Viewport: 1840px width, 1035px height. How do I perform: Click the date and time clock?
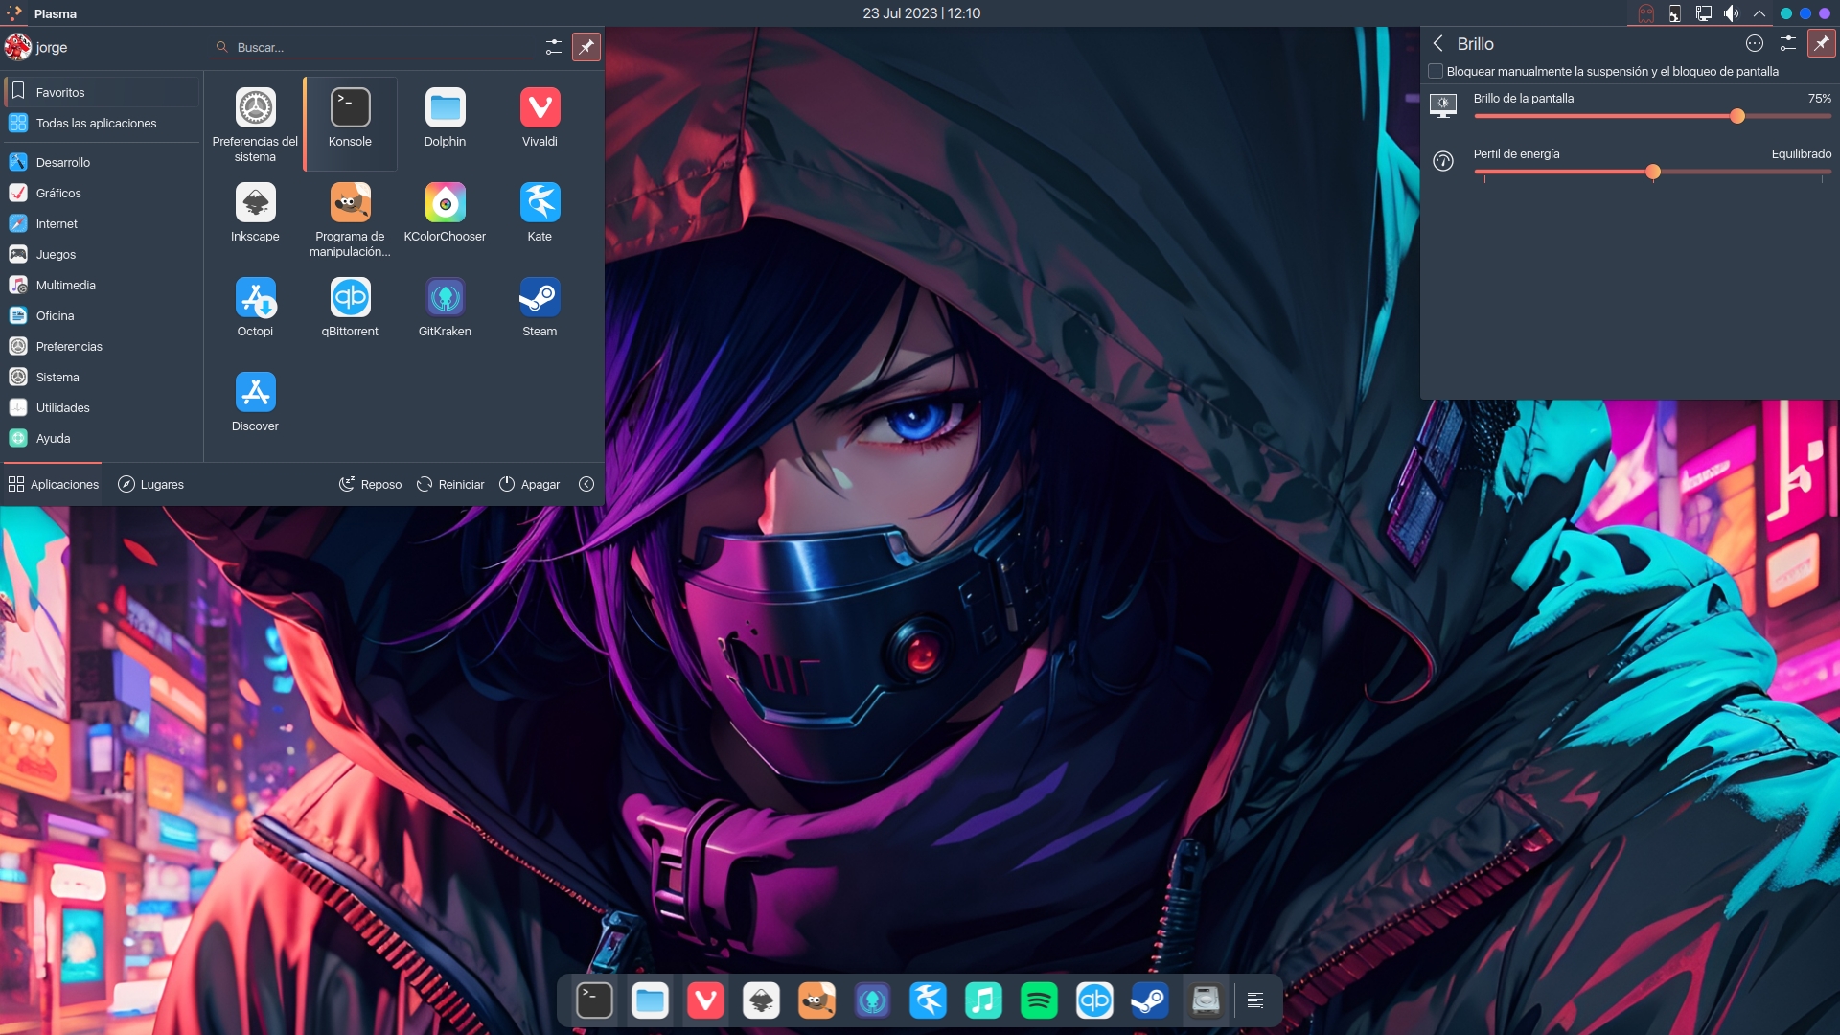(921, 13)
